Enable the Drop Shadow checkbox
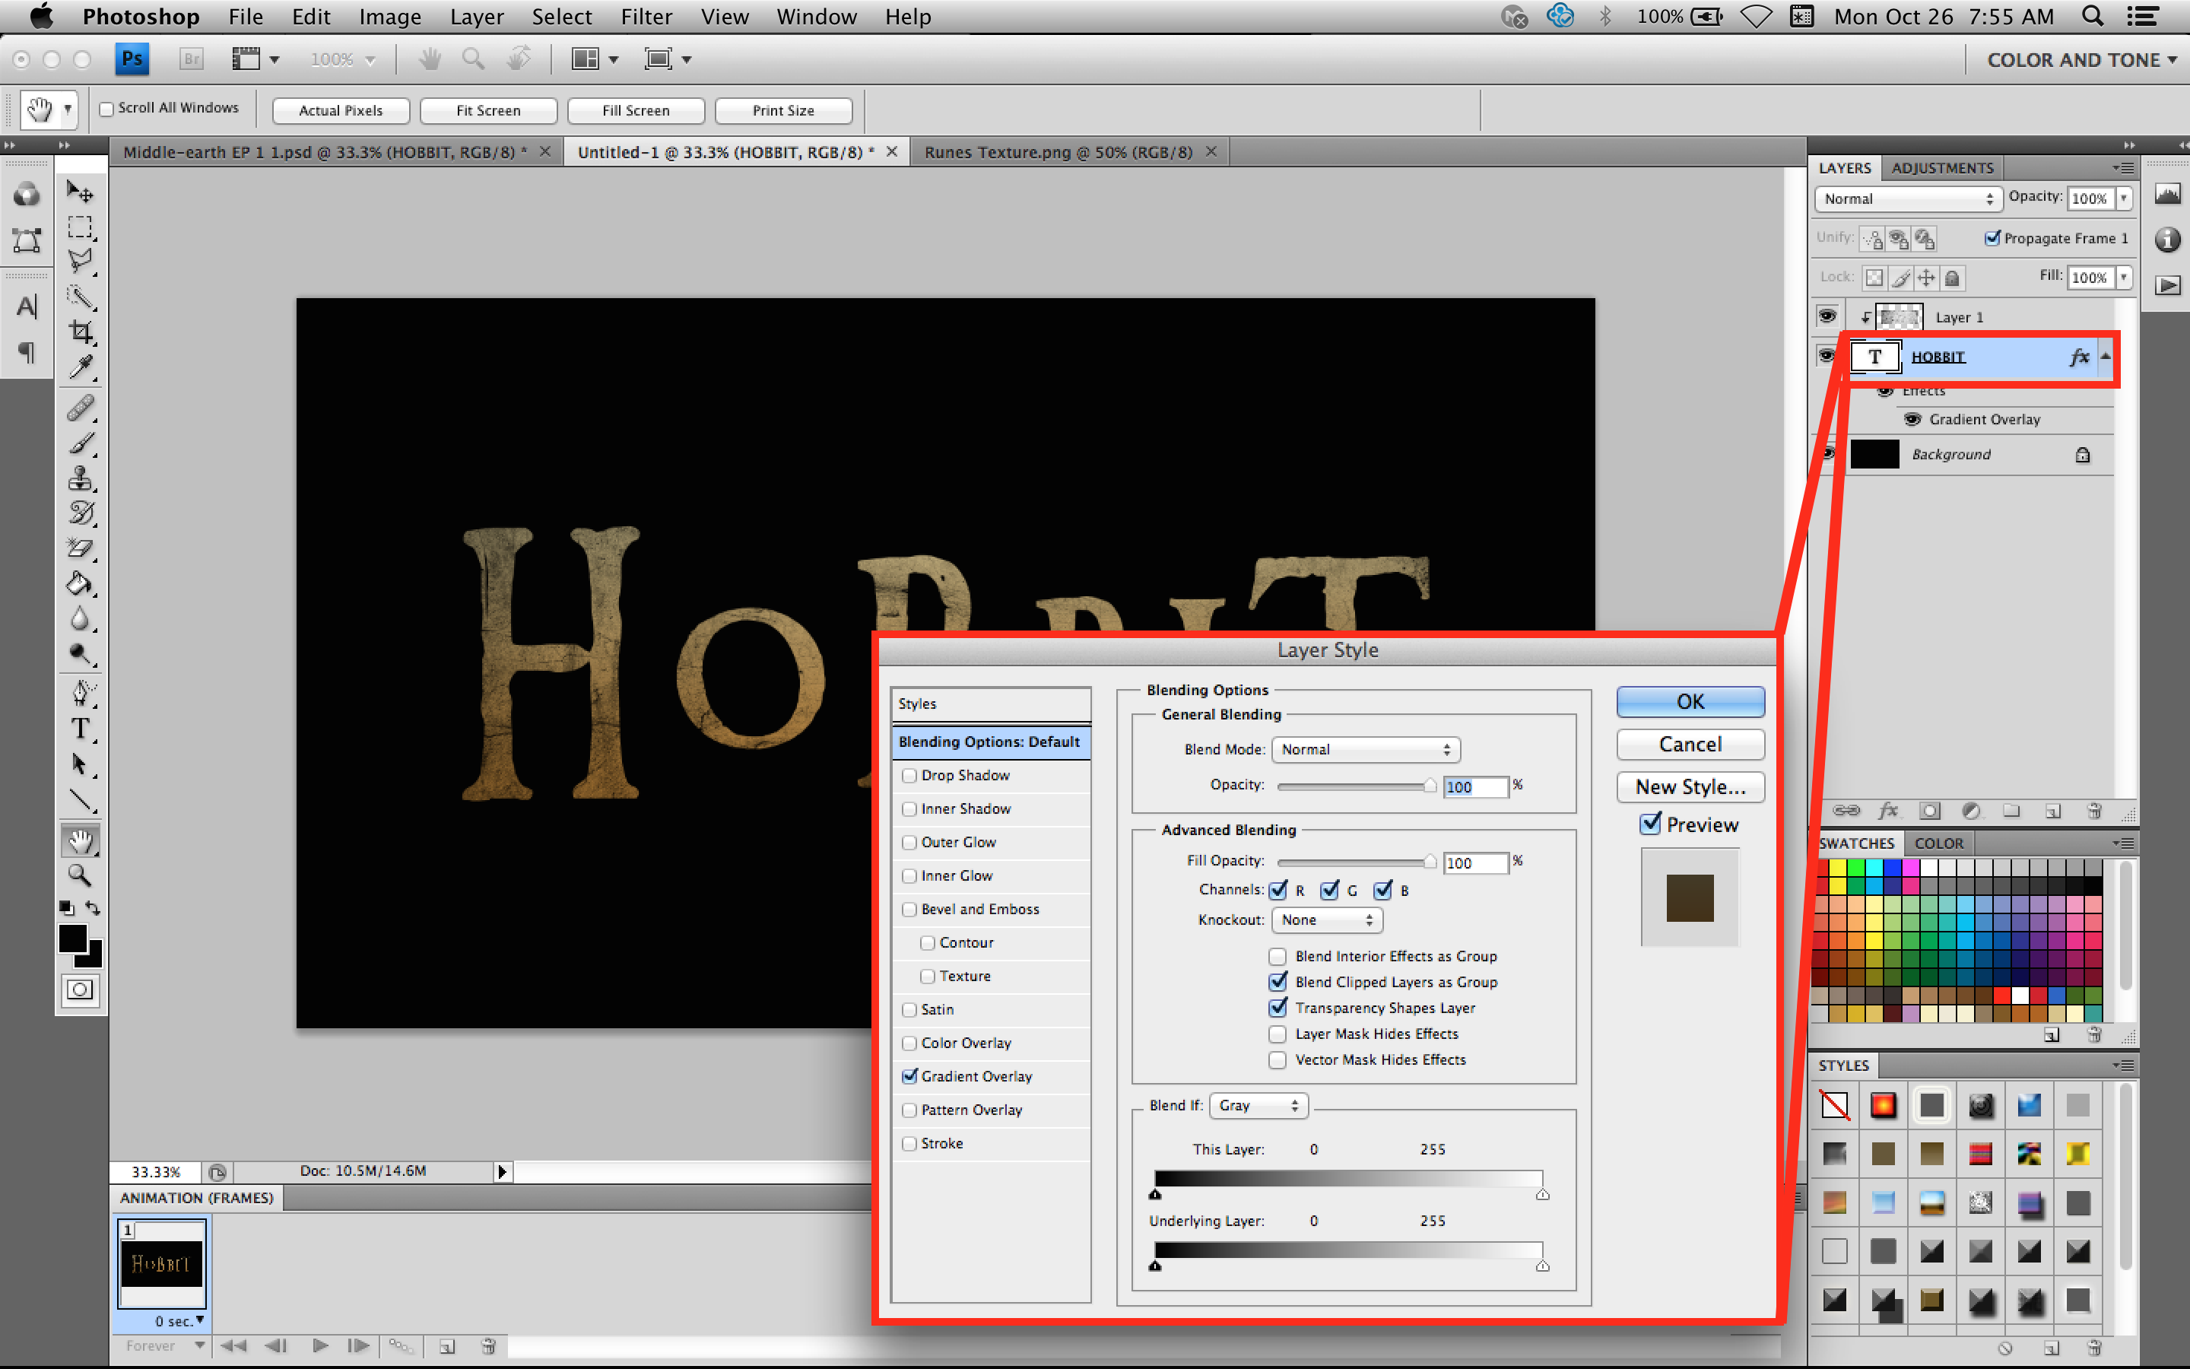Image resolution: width=2190 pixels, height=1369 pixels. click(909, 775)
